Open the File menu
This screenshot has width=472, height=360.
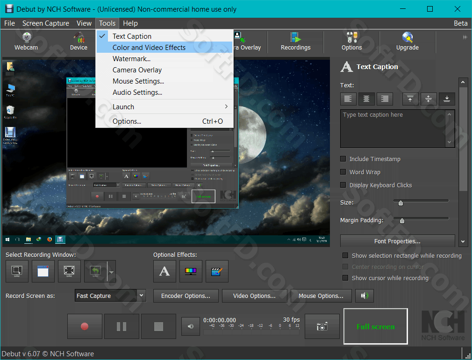coord(10,23)
